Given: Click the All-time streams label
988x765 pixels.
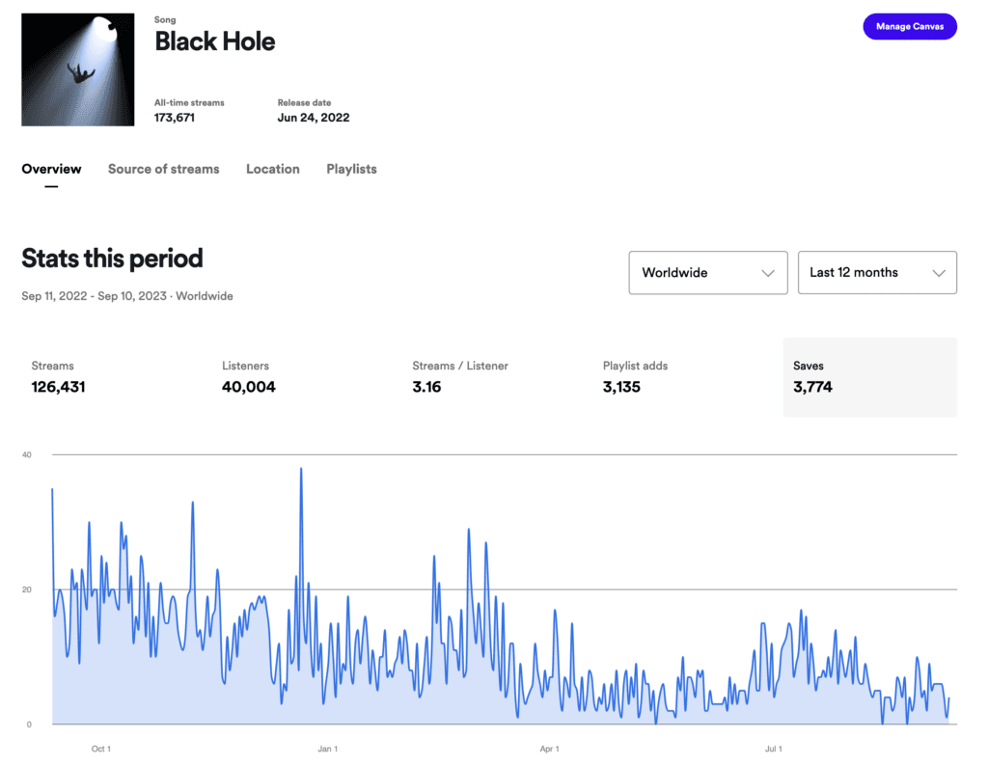Looking at the screenshot, I should pyautogui.click(x=189, y=102).
